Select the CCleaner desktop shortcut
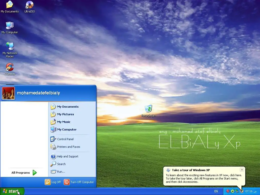The width and height of the screenshot is (260, 195). (x=10, y=69)
